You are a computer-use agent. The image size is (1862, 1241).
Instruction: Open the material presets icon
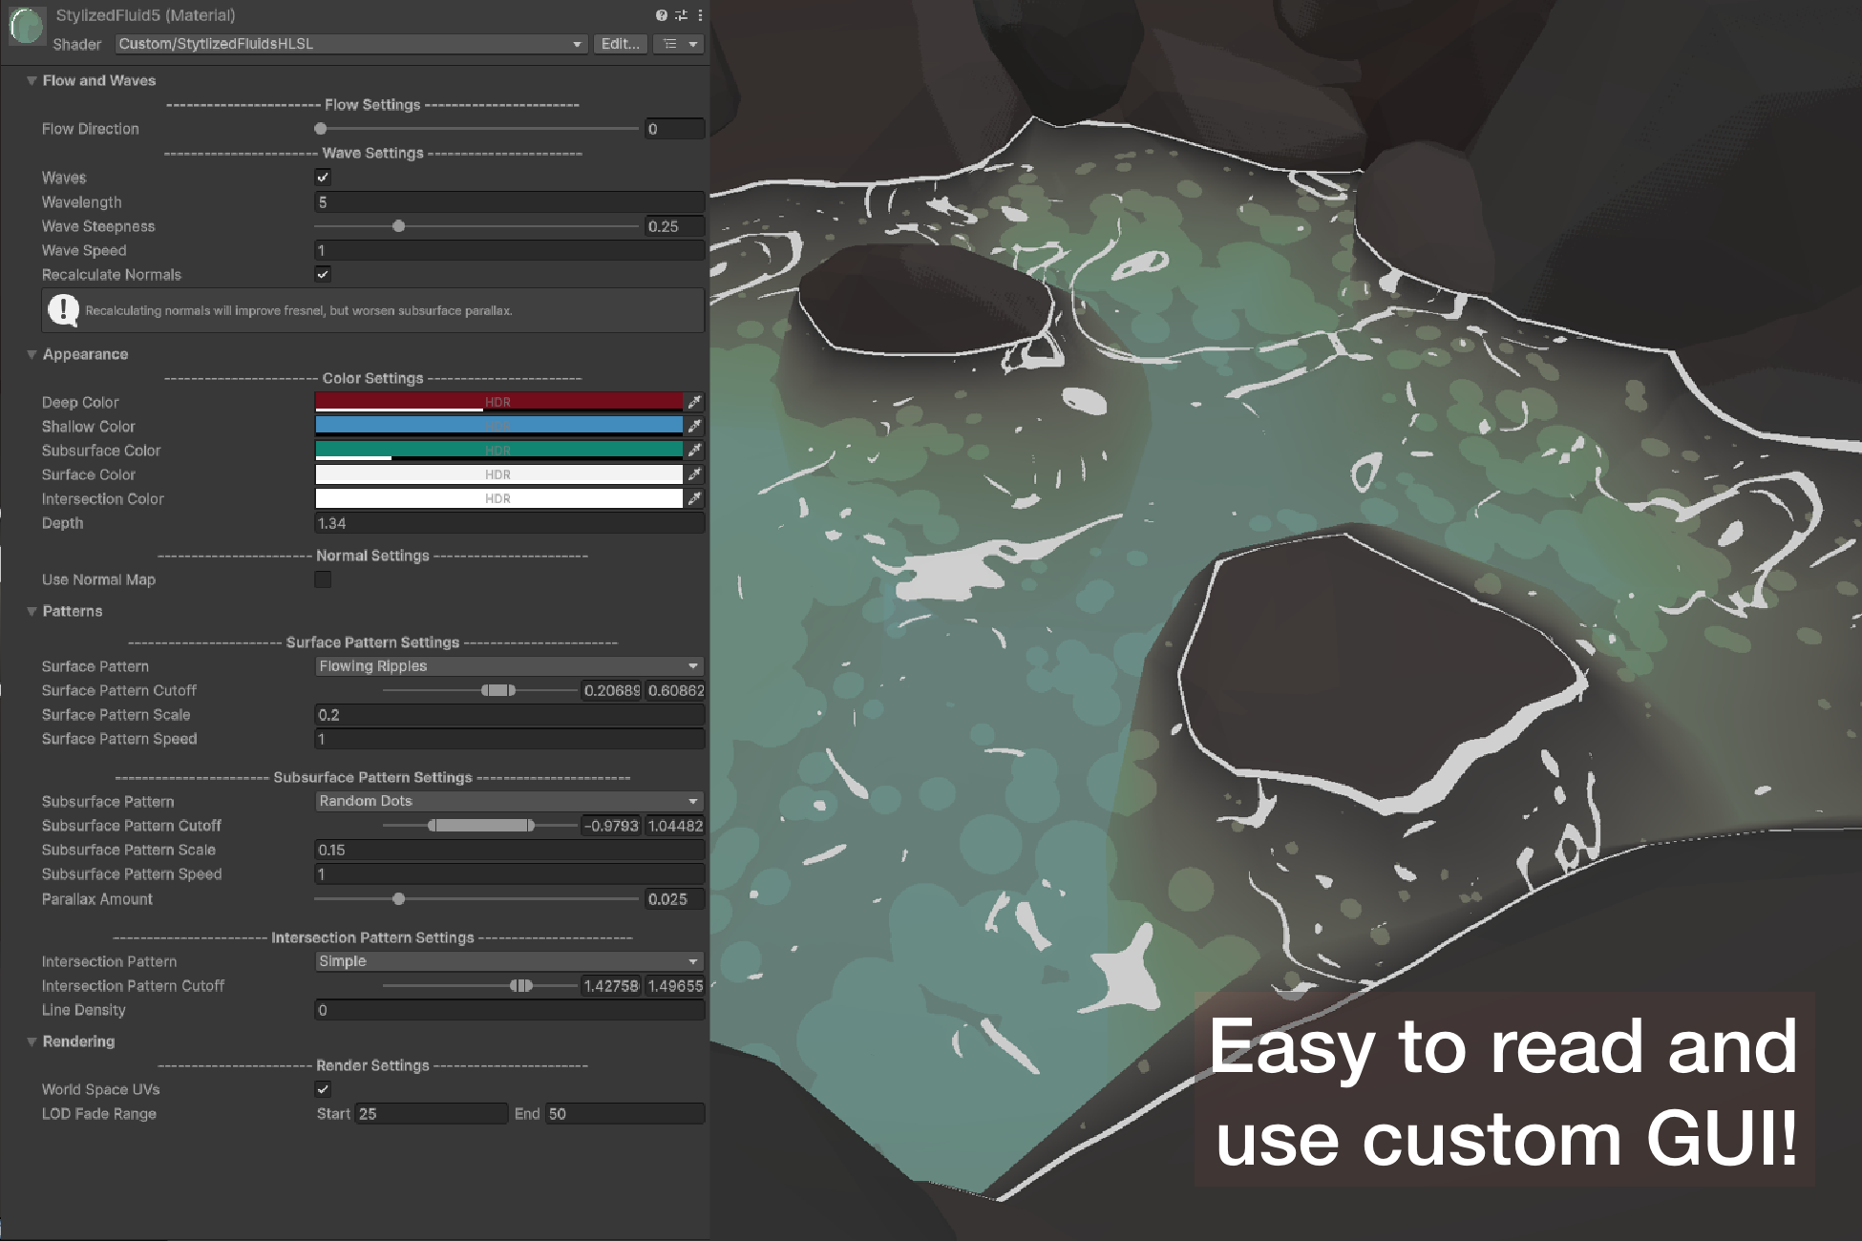[681, 15]
